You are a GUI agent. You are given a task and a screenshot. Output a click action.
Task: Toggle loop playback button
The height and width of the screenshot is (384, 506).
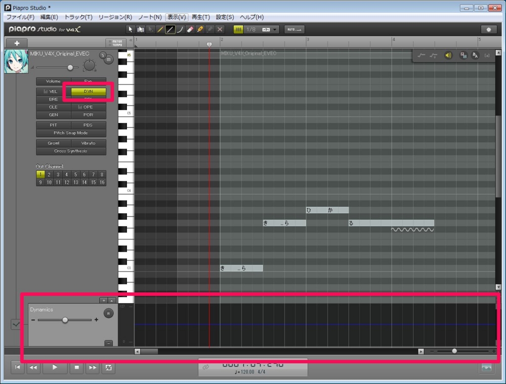click(108, 367)
